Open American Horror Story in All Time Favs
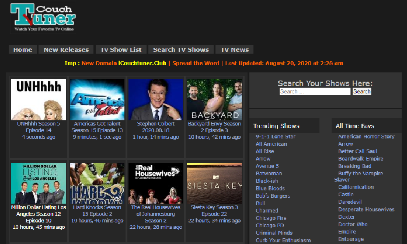The width and height of the screenshot is (407, 244). (366, 137)
